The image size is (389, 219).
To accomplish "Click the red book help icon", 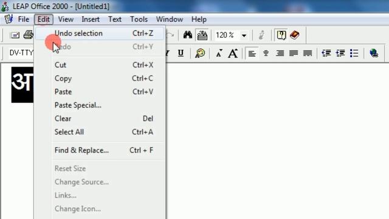I will point(295,35).
